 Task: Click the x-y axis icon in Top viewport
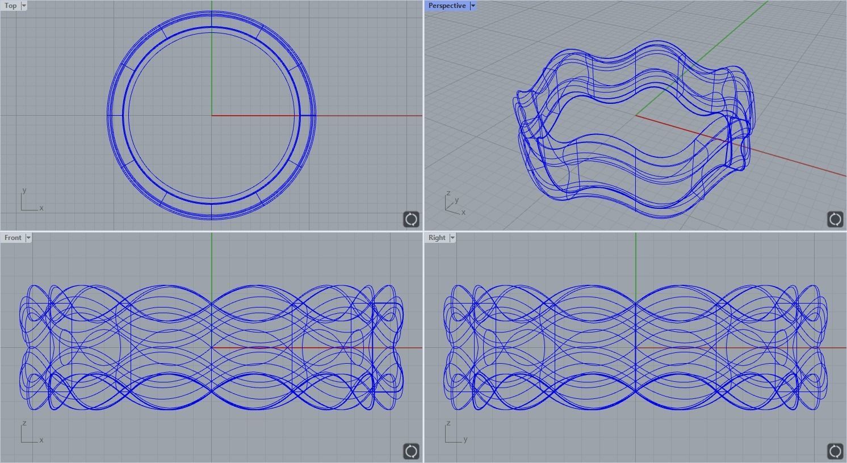tap(32, 200)
